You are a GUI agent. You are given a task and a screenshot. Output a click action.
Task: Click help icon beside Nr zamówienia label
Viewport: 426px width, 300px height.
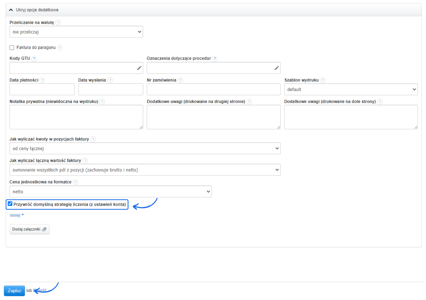[180, 80]
